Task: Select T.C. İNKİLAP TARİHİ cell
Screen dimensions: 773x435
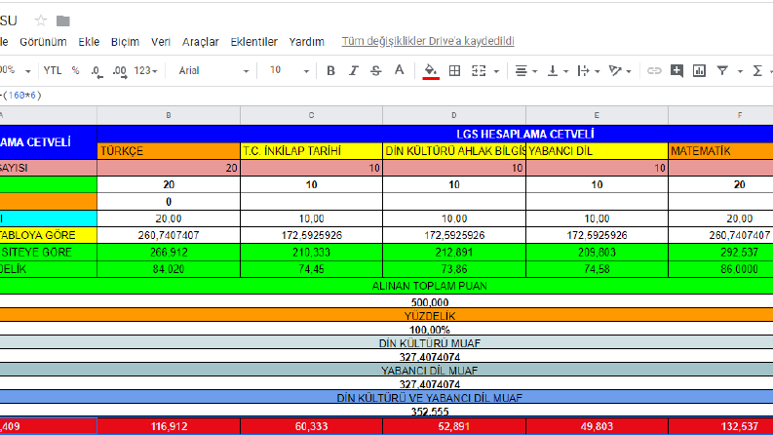Action: pyautogui.click(x=311, y=151)
